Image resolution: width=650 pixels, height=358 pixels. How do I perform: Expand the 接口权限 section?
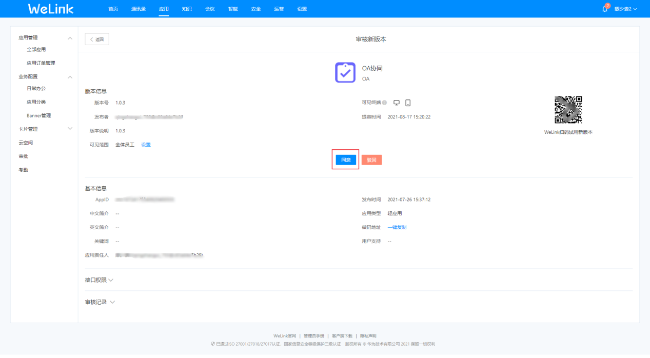pyautogui.click(x=100, y=280)
